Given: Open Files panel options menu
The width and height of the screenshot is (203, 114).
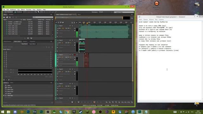Looking at the screenshot, I should coord(51,15).
